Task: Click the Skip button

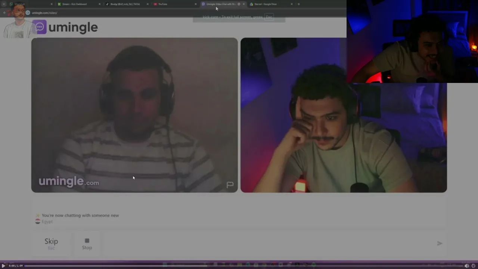Action: 51,244
